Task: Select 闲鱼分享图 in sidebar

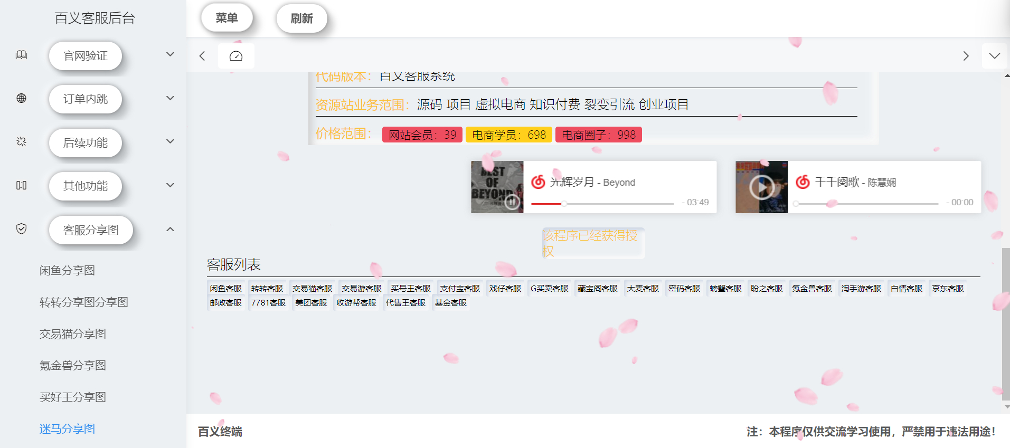Action: point(67,271)
